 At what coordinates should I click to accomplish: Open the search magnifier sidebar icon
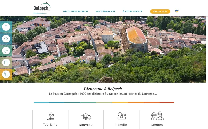point(6,39)
